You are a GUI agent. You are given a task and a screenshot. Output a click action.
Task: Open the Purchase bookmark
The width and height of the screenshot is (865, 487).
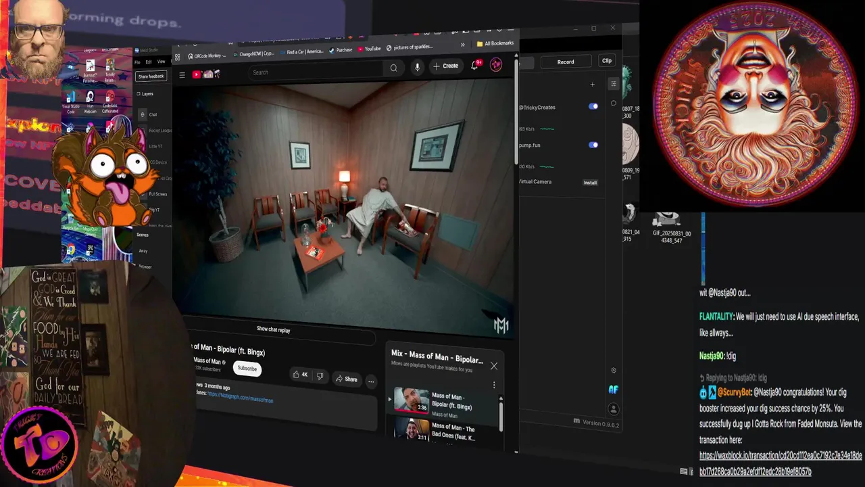click(x=340, y=50)
